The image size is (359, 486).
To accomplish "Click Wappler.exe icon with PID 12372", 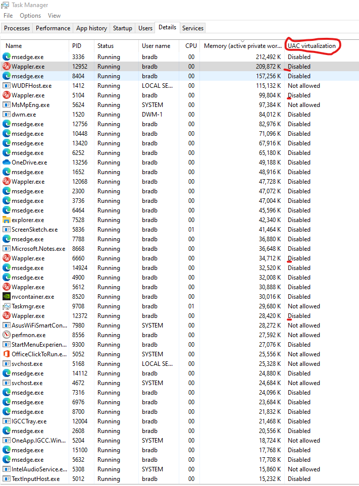I will tap(6, 316).
